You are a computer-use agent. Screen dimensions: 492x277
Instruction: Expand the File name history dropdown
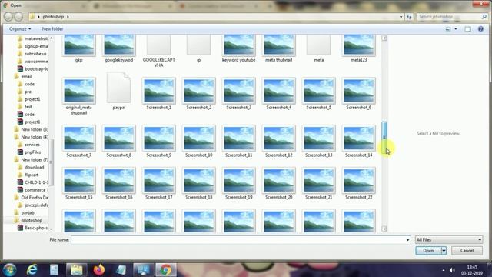[407, 240]
